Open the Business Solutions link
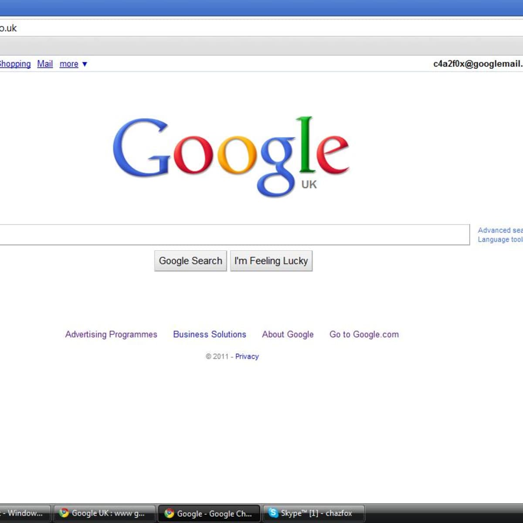This screenshot has height=523, width=523. [x=210, y=334]
